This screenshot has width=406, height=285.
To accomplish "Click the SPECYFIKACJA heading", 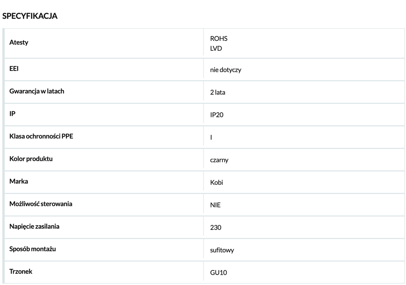I will pyautogui.click(x=30, y=16).
